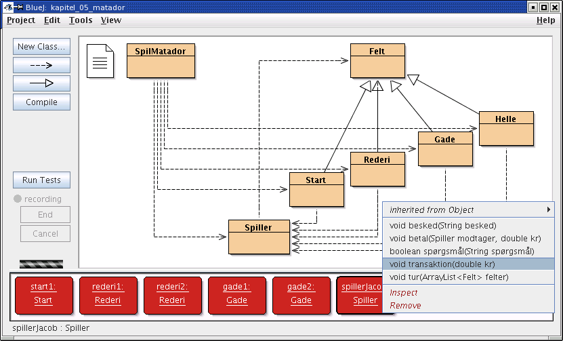This screenshot has width=563, height=341.
Task: Open the Help menu
Action: tap(545, 20)
